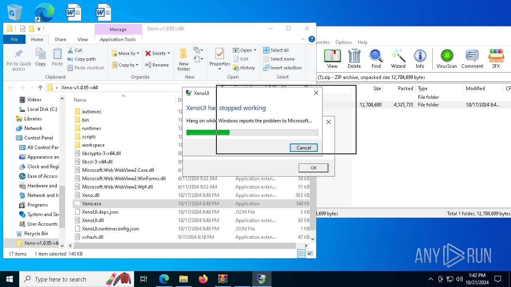Click the problem report progress bar
This screenshot has height=287, width=511.
coord(252,132)
